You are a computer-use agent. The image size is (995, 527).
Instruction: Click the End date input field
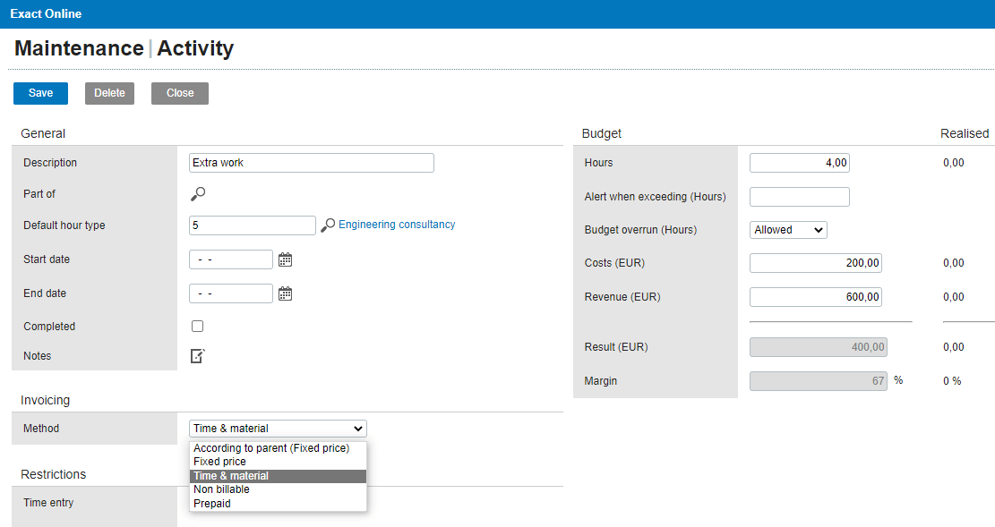pyautogui.click(x=231, y=293)
